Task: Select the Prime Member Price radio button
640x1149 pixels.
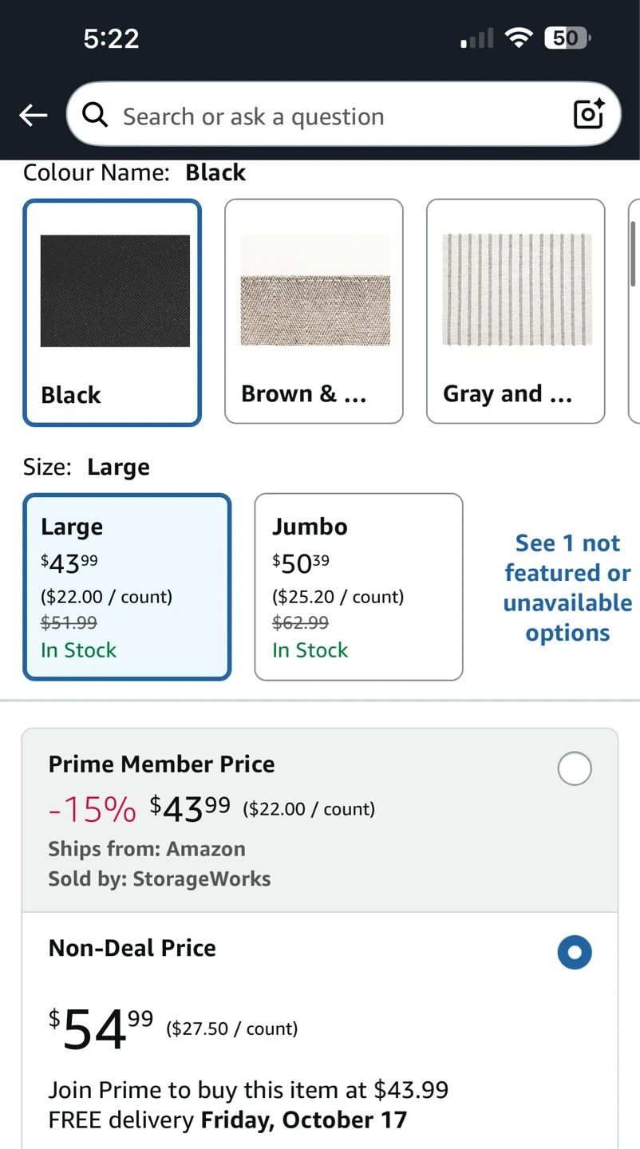Action: coord(575,768)
